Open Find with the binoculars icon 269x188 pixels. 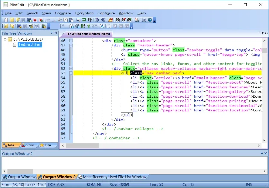click(118, 20)
